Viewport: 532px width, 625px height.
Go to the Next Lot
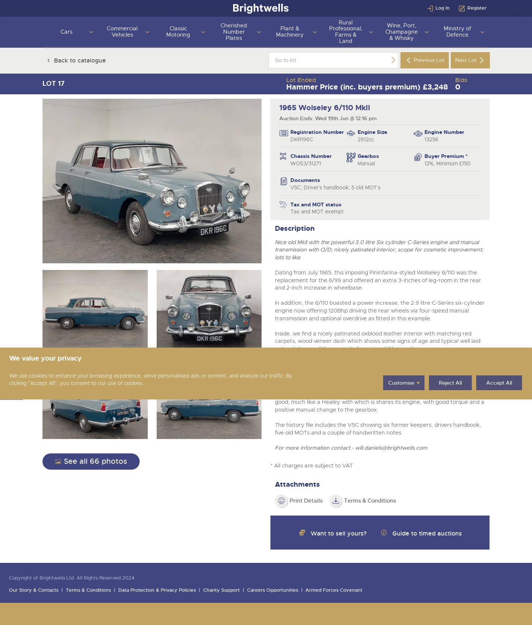(x=470, y=60)
